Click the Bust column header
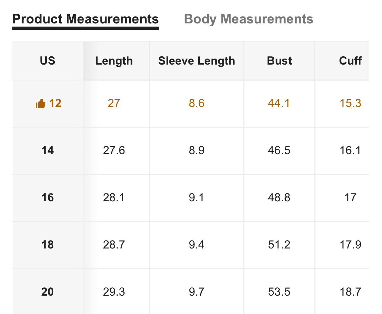 pos(279,60)
